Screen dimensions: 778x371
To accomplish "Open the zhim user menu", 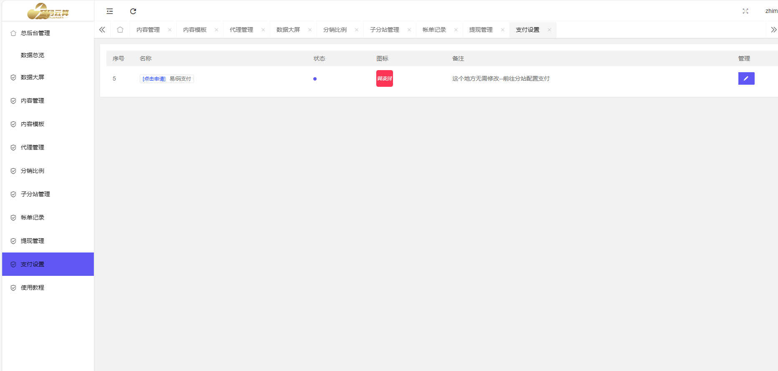I will (x=771, y=11).
